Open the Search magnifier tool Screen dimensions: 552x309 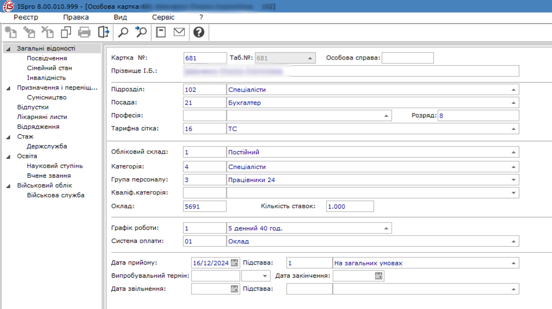(124, 32)
